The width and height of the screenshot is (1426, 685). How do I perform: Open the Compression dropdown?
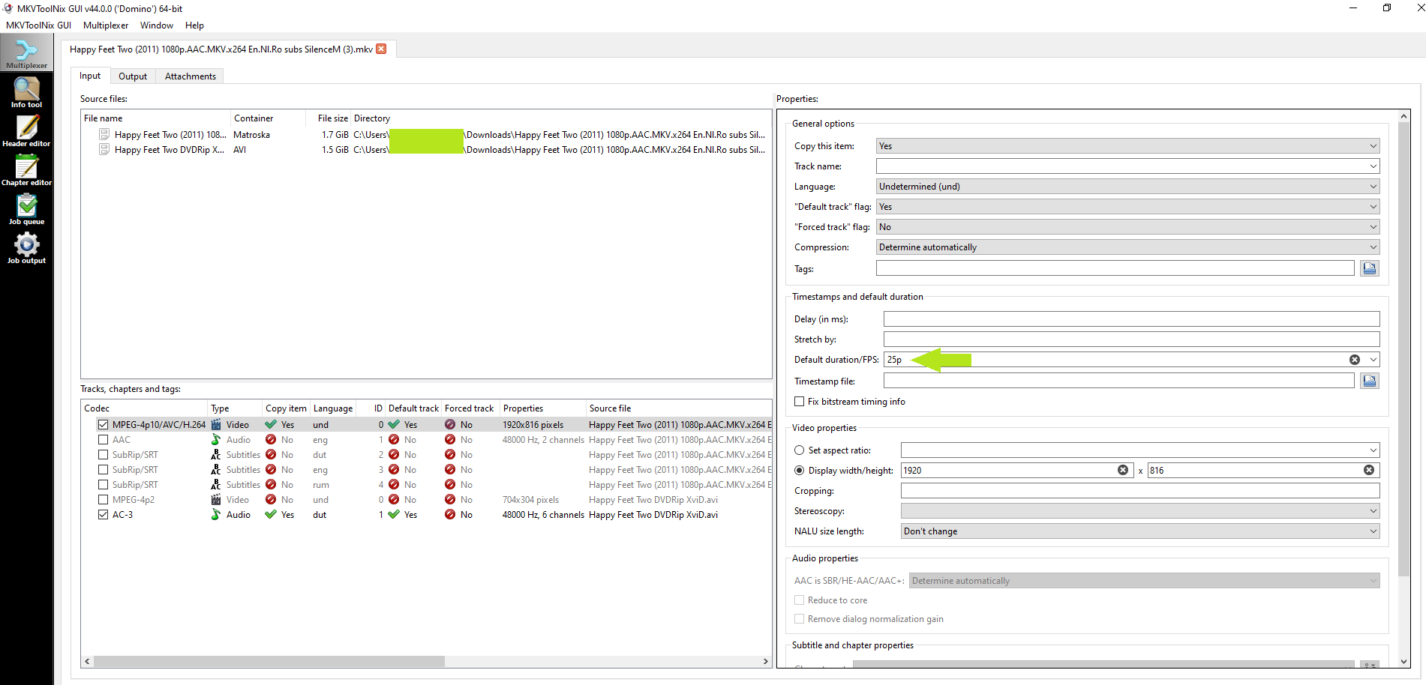pyautogui.click(x=1127, y=247)
